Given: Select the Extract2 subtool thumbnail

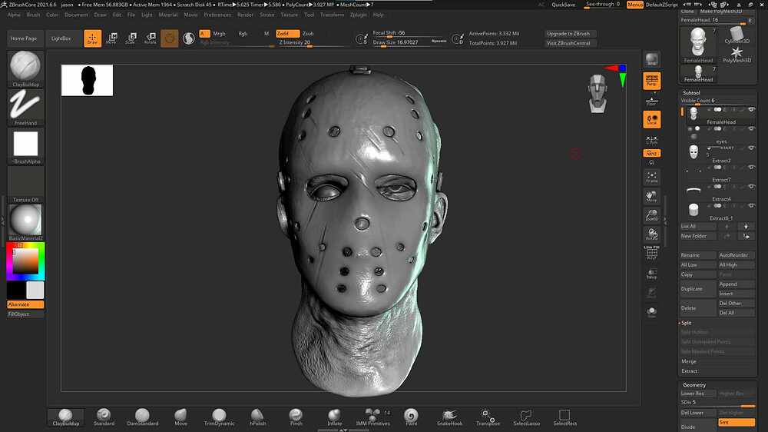Looking at the screenshot, I should point(694,152).
